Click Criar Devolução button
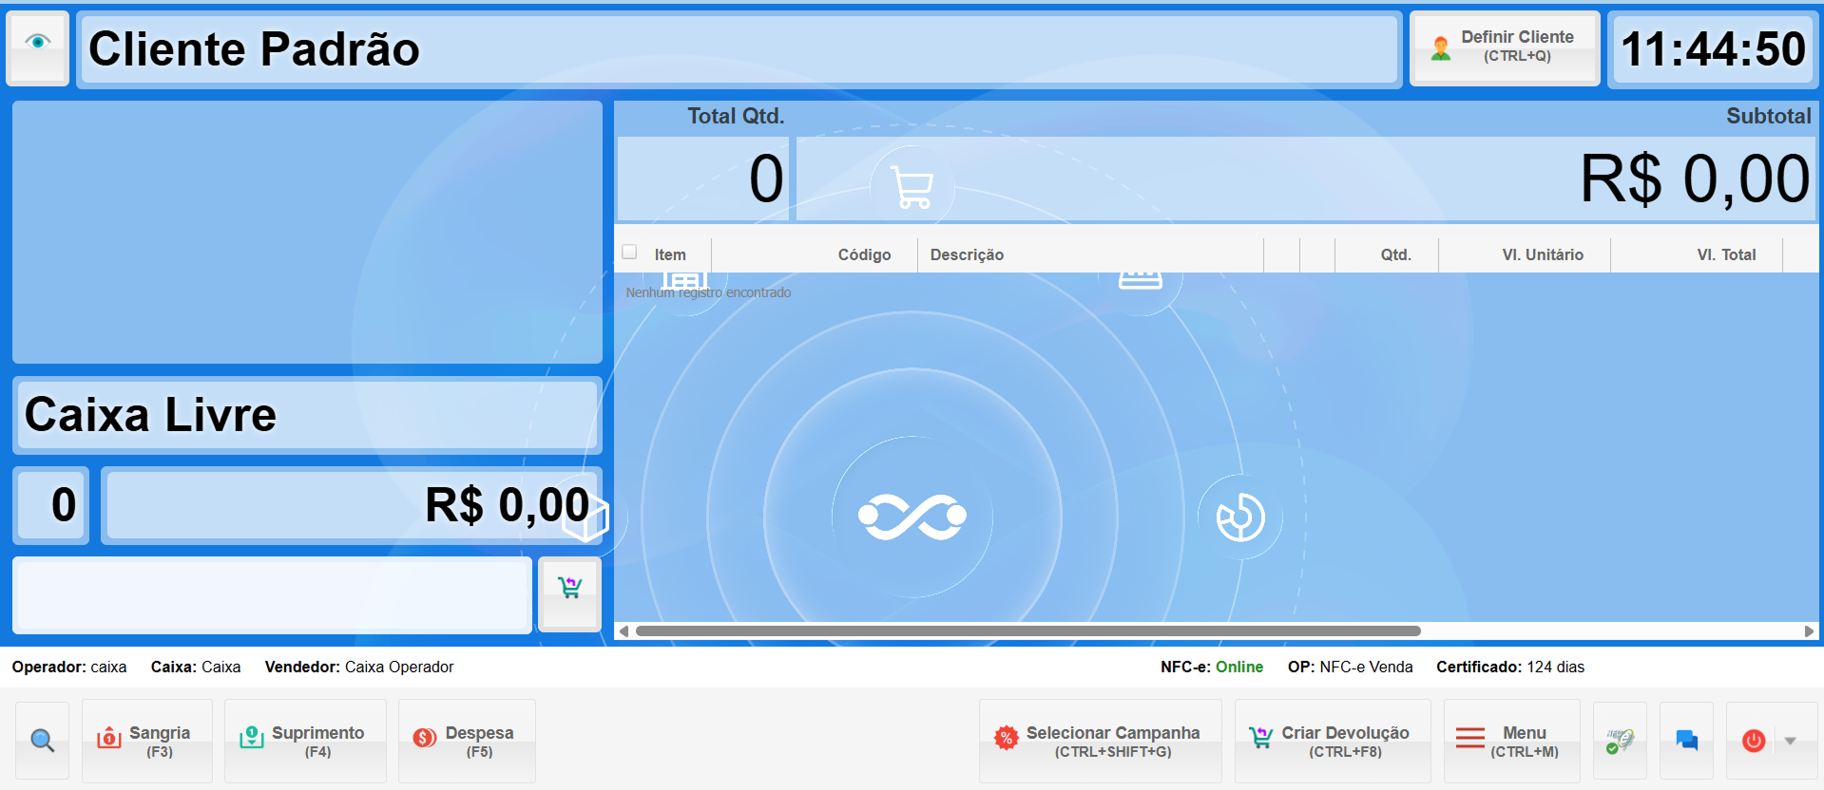The image size is (1824, 790). [1333, 741]
